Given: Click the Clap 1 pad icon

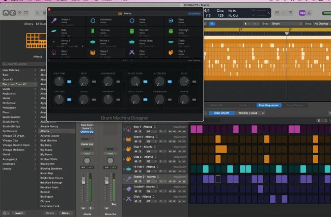Looking at the screenshot, I should point(171,52).
